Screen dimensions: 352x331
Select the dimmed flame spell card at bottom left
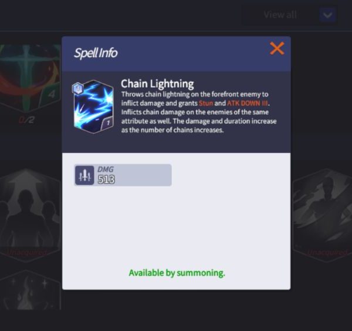(x=30, y=290)
